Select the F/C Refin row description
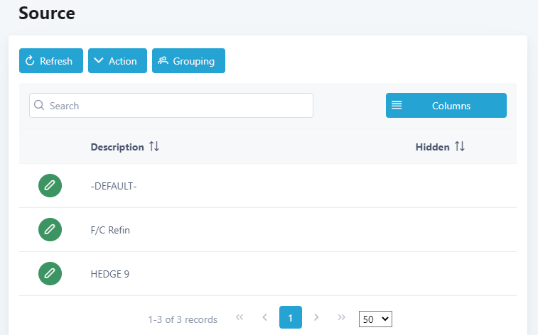The height and width of the screenshot is (335, 538). [110, 230]
